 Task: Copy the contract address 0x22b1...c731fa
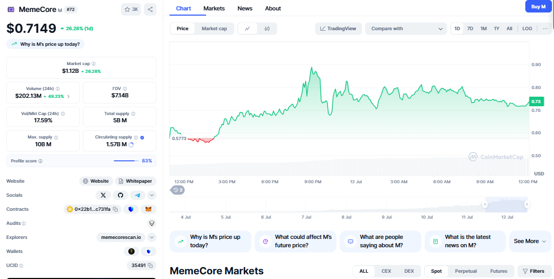pyautogui.click(x=115, y=209)
